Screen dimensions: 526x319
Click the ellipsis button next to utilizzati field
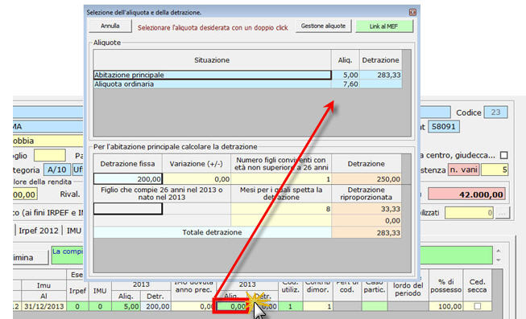click(502, 213)
